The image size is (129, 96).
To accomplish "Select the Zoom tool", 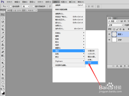I will (3, 86).
